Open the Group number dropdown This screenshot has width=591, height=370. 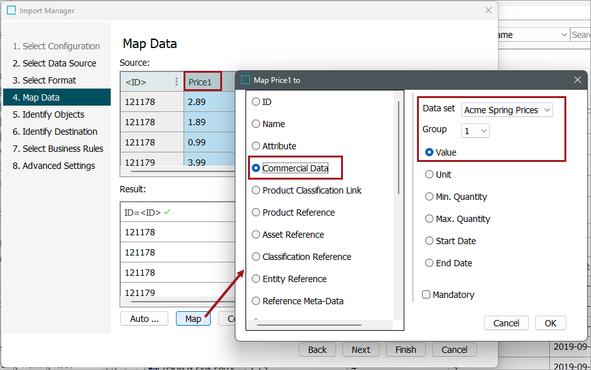coord(475,130)
